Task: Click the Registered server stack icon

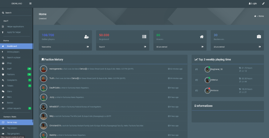Action: click(144, 37)
